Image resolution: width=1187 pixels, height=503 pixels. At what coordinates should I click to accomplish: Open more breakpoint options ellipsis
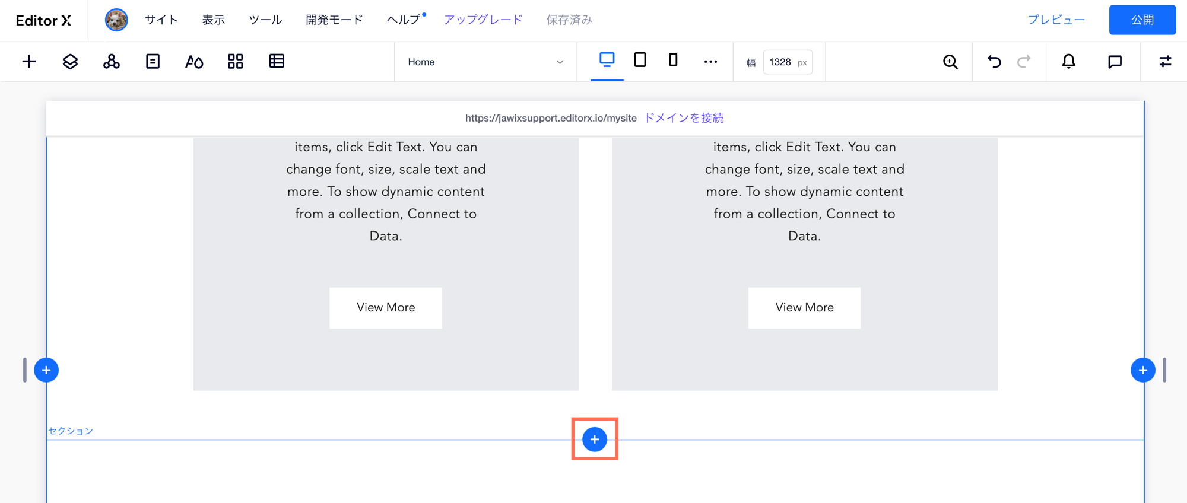click(x=710, y=62)
